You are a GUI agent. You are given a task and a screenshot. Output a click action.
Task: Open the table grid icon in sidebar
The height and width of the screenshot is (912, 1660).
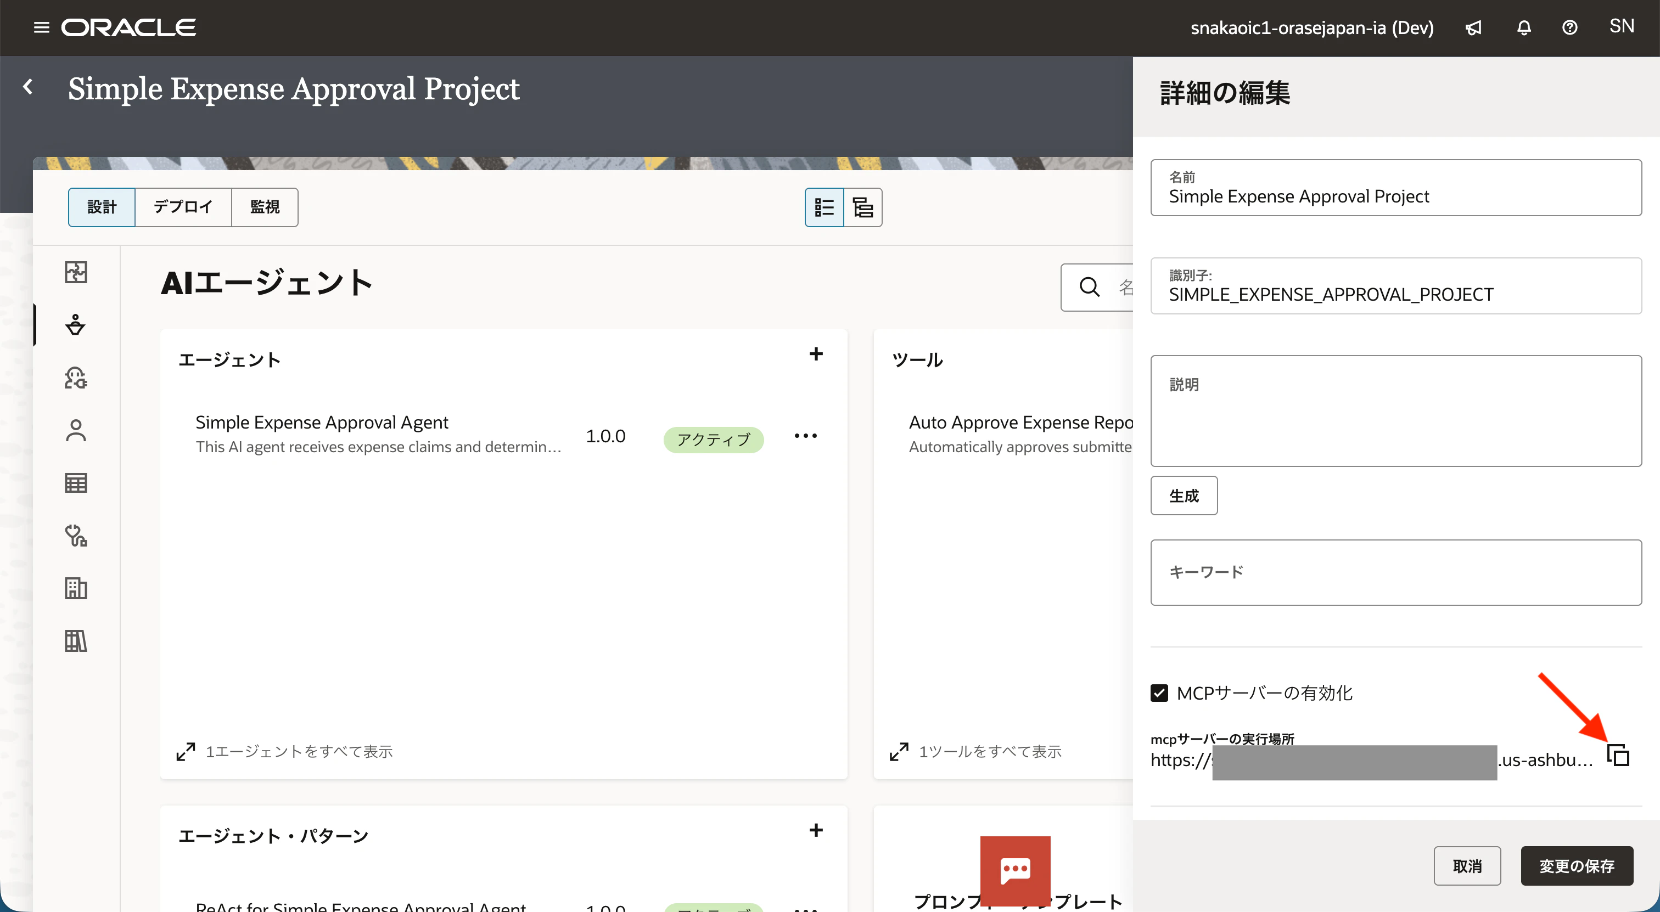(x=76, y=483)
